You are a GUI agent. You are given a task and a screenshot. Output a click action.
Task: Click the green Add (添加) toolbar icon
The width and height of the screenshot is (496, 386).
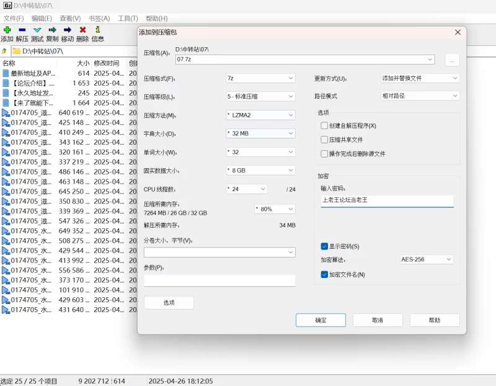click(x=7, y=30)
